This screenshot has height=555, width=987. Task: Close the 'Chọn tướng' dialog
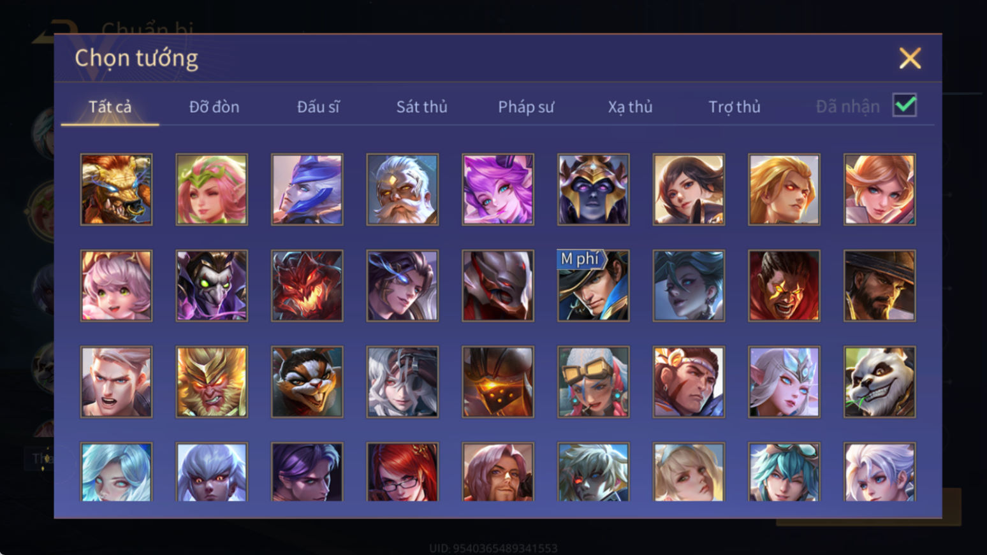click(910, 58)
